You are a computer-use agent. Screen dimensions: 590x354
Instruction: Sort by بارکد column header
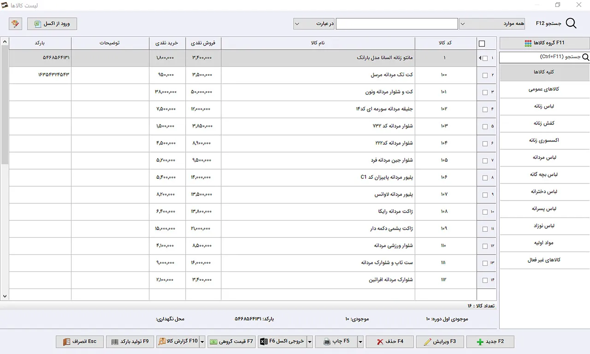tap(40, 43)
